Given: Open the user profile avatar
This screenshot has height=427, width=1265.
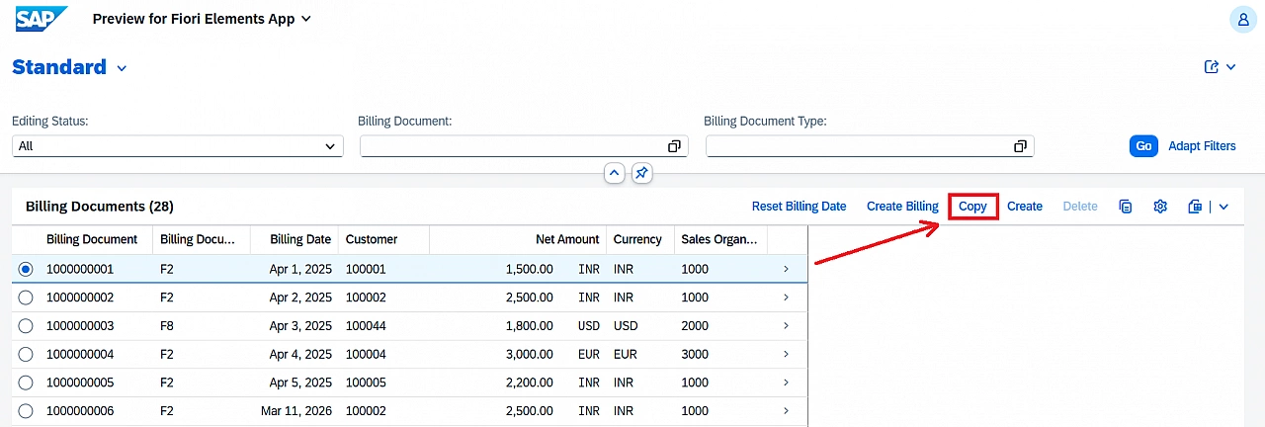Looking at the screenshot, I should (x=1242, y=19).
